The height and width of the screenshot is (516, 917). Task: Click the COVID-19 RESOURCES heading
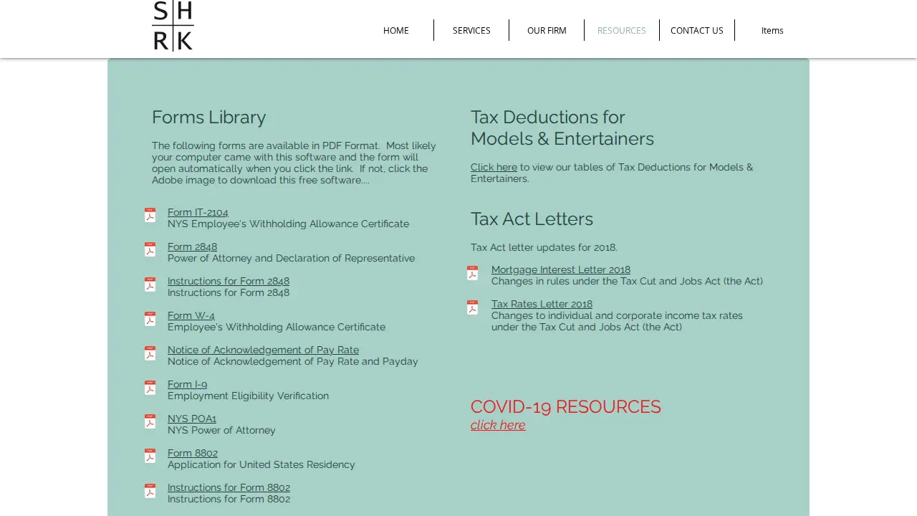[566, 406]
